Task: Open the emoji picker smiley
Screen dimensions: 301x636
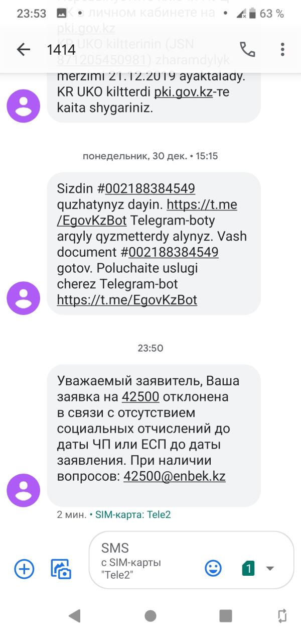Action: coord(213,568)
